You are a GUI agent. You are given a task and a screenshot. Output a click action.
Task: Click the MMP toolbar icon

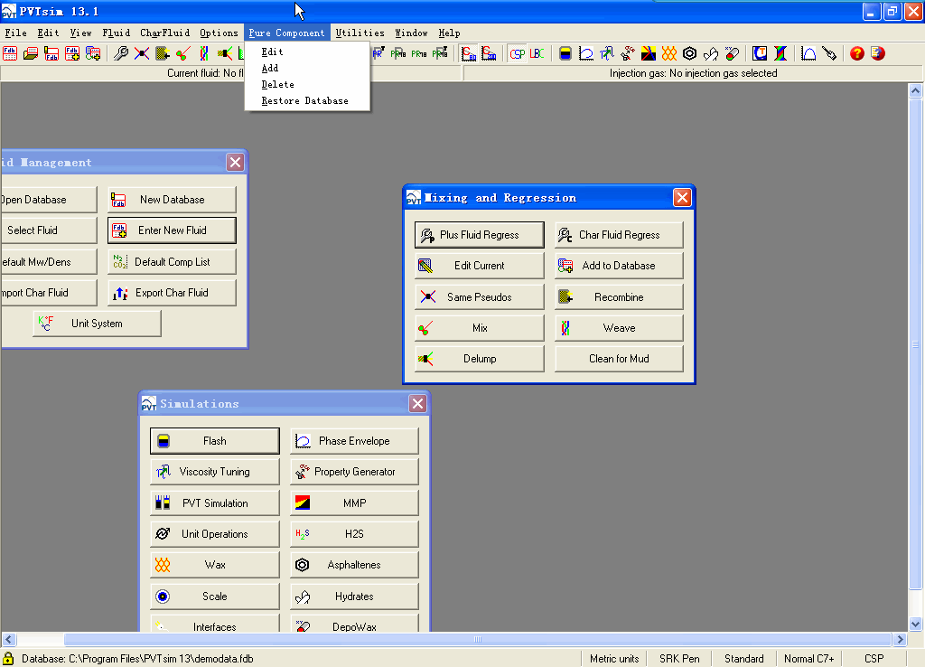(649, 53)
